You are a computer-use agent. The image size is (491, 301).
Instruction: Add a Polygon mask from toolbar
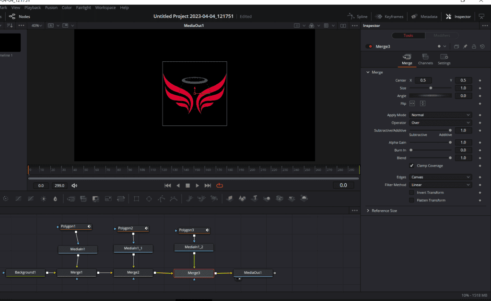(161, 199)
